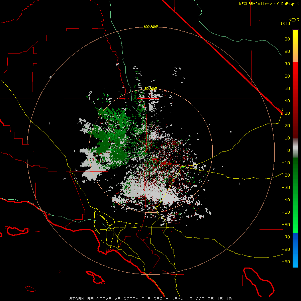Click the -30 scale value
Viewport: 301px width, 301px height.
click(286, 188)
